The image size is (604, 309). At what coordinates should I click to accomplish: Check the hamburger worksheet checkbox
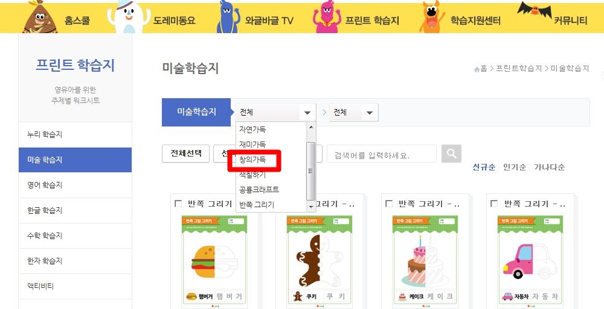pos(178,204)
